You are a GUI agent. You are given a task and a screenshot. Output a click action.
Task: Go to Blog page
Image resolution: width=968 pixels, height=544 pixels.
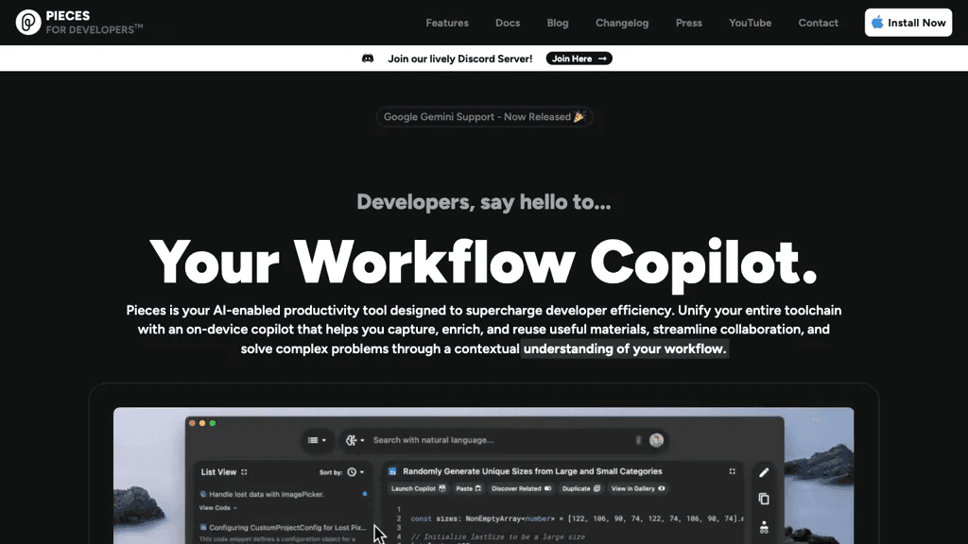coord(558,23)
